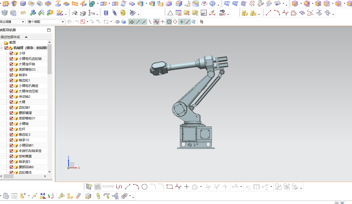Click the 截面 folder row
The width and height of the screenshot is (352, 204).
(x=24, y=43)
